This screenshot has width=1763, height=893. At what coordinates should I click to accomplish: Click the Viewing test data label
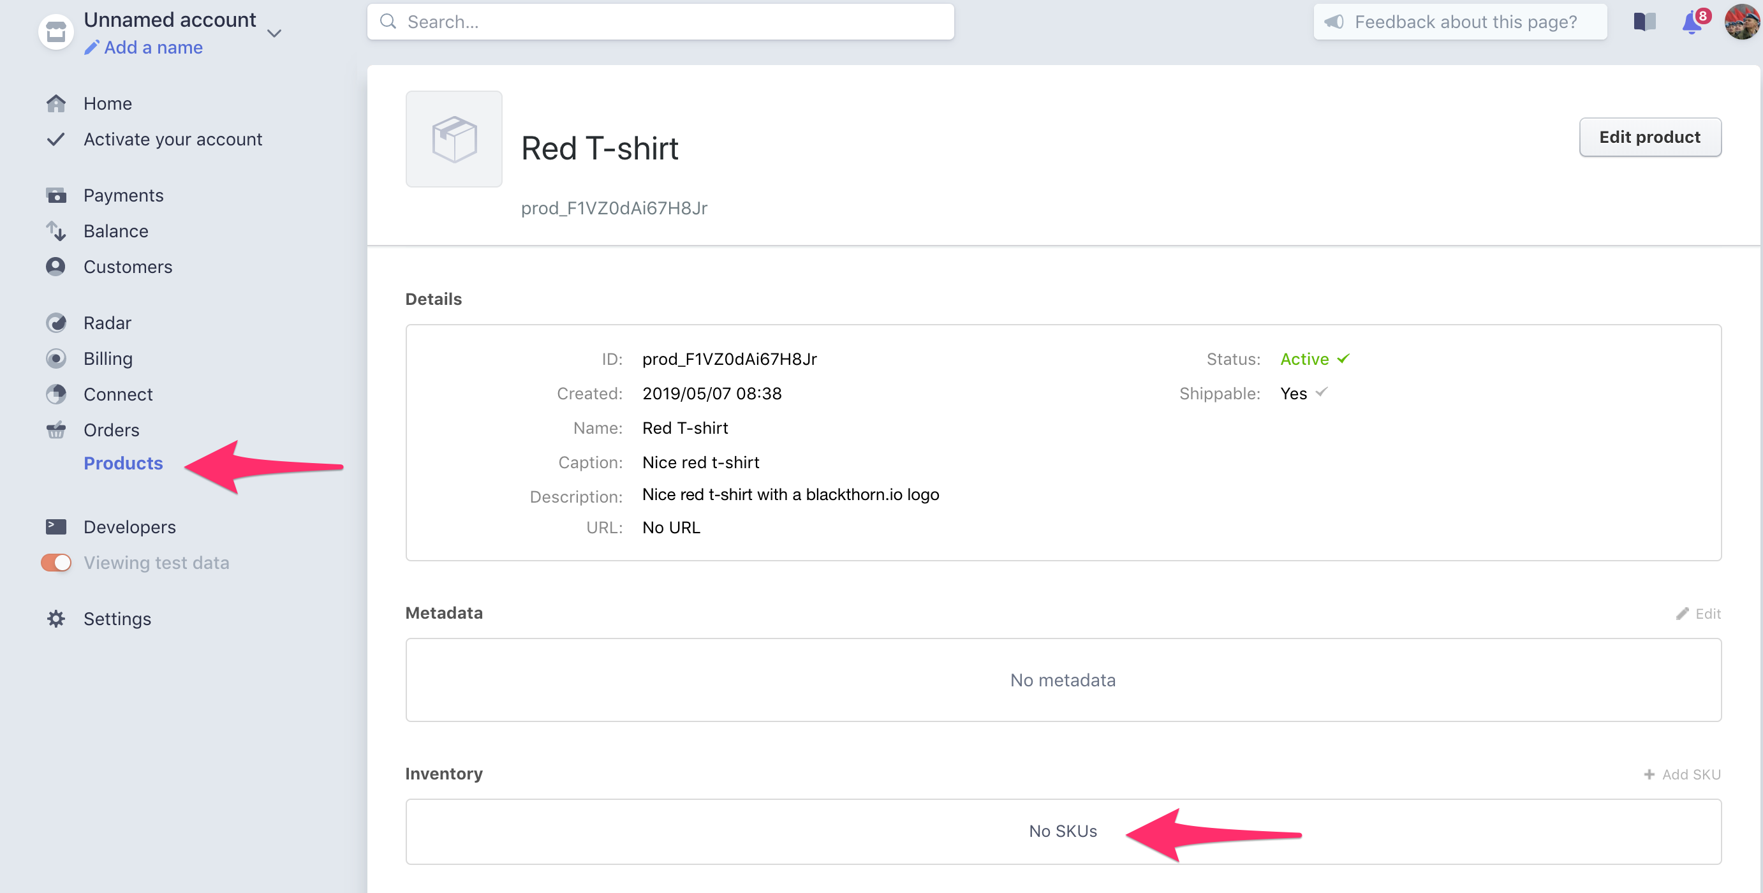coord(156,563)
